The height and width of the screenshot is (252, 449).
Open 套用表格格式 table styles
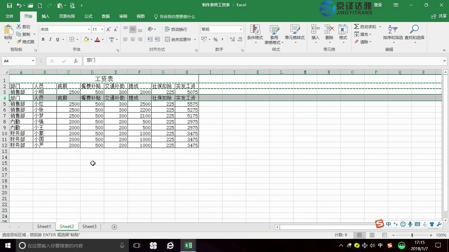[x=274, y=34]
